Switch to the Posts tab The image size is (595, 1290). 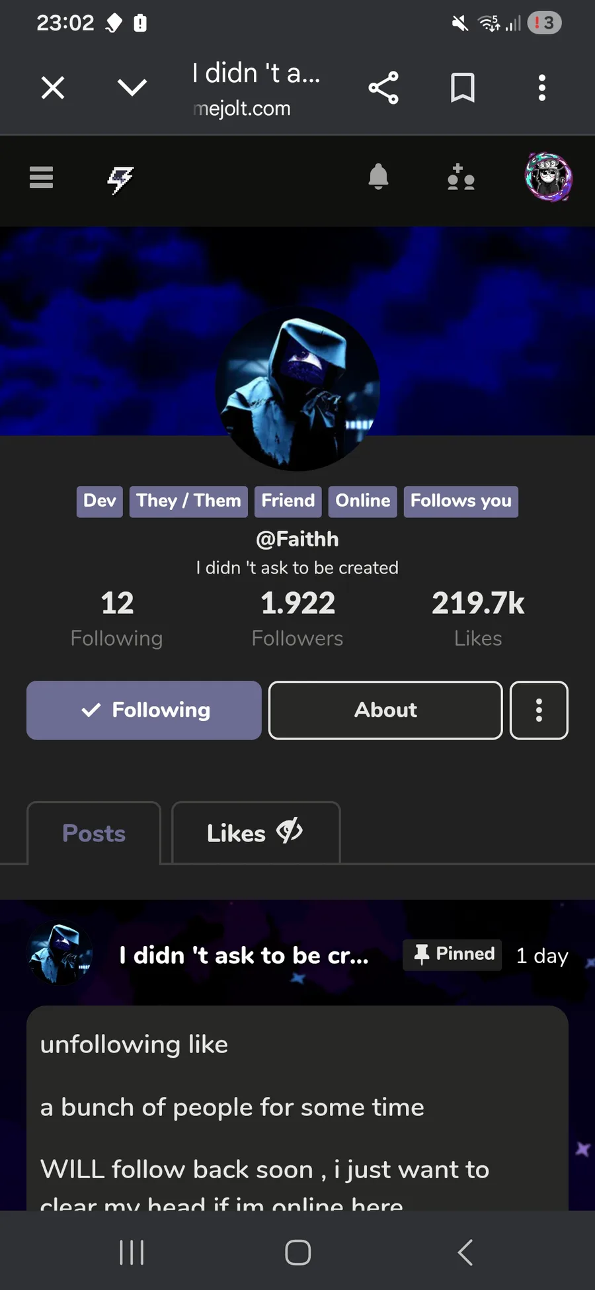click(x=94, y=833)
